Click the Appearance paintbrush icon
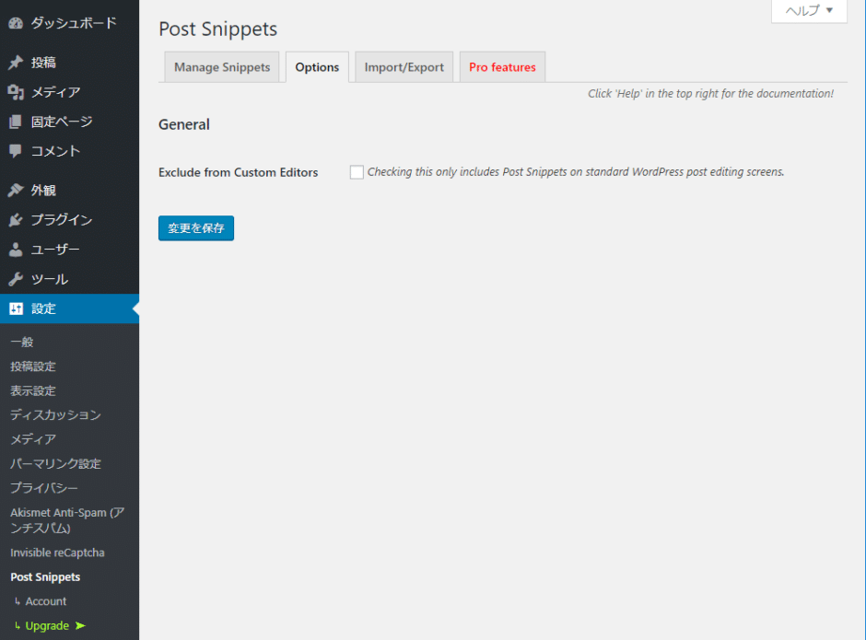The width and height of the screenshot is (866, 640). point(16,191)
